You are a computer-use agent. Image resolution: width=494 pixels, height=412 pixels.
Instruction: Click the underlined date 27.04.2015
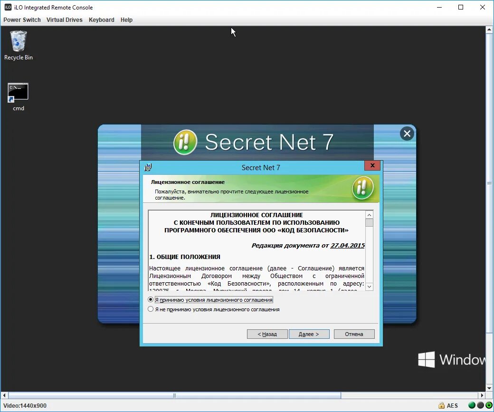(348, 246)
